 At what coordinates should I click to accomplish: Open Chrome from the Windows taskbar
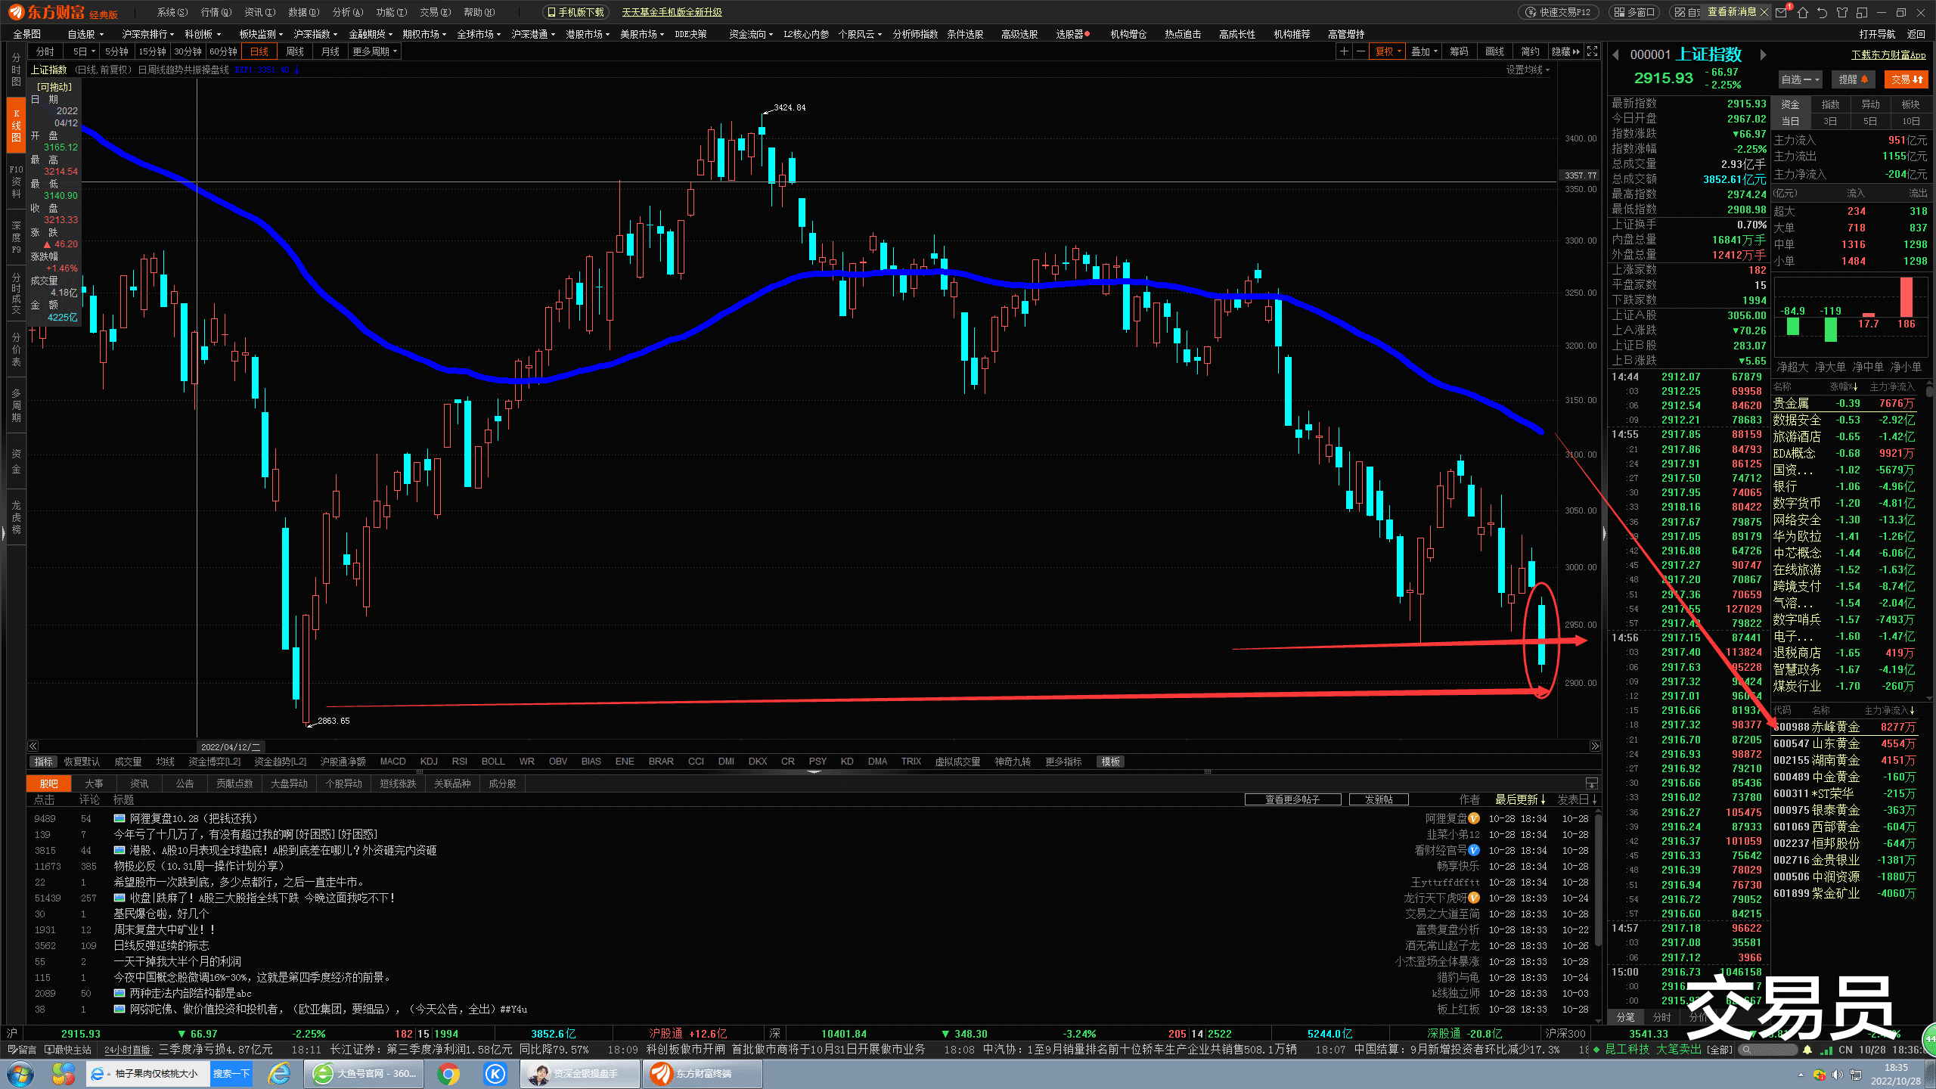coord(448,1074)
